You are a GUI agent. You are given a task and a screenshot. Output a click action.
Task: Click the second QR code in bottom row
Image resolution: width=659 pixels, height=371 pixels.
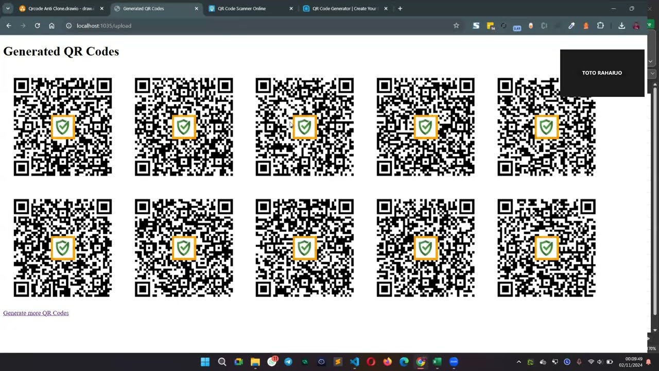[184, 248]
